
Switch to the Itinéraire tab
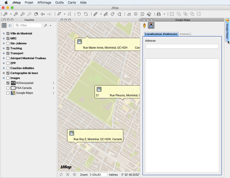point(185,34)
